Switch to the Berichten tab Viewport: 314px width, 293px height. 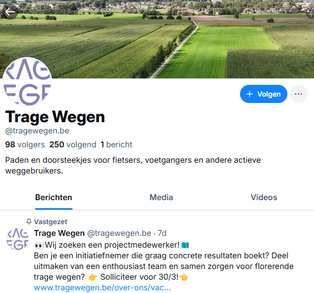[54, 197]
